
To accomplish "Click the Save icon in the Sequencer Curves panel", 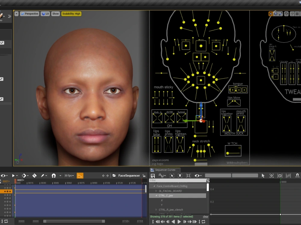I will (x=153, y=175).
